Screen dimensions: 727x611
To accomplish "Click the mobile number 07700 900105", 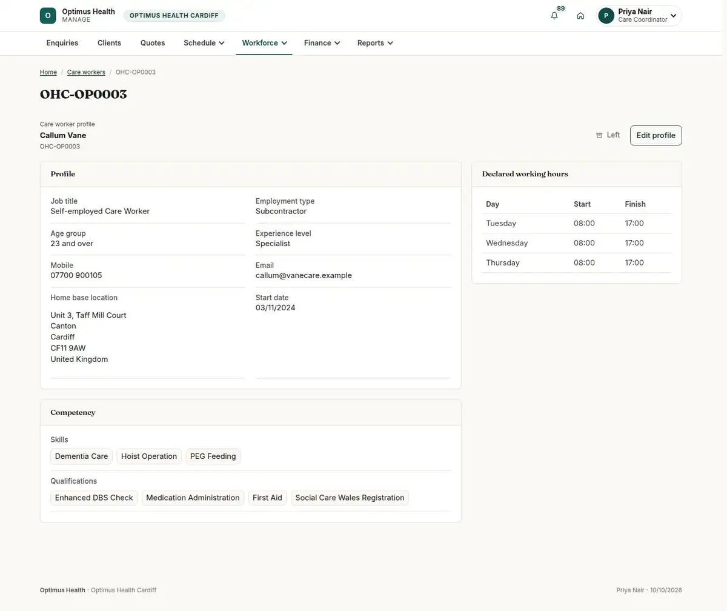I will [x=76, y=275].
